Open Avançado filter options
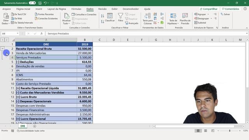 tap(132, 23)
